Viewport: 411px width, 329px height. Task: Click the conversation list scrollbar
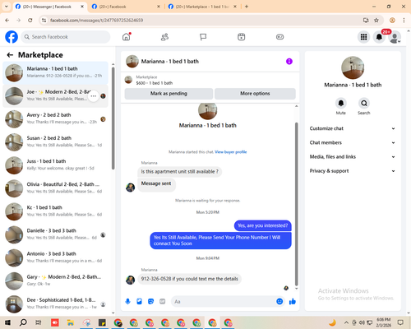pos(113,118)
